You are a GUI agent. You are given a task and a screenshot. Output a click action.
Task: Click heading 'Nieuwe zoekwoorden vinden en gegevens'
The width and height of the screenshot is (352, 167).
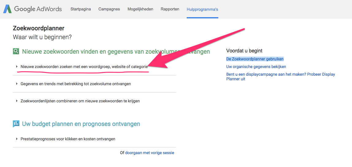116,51
